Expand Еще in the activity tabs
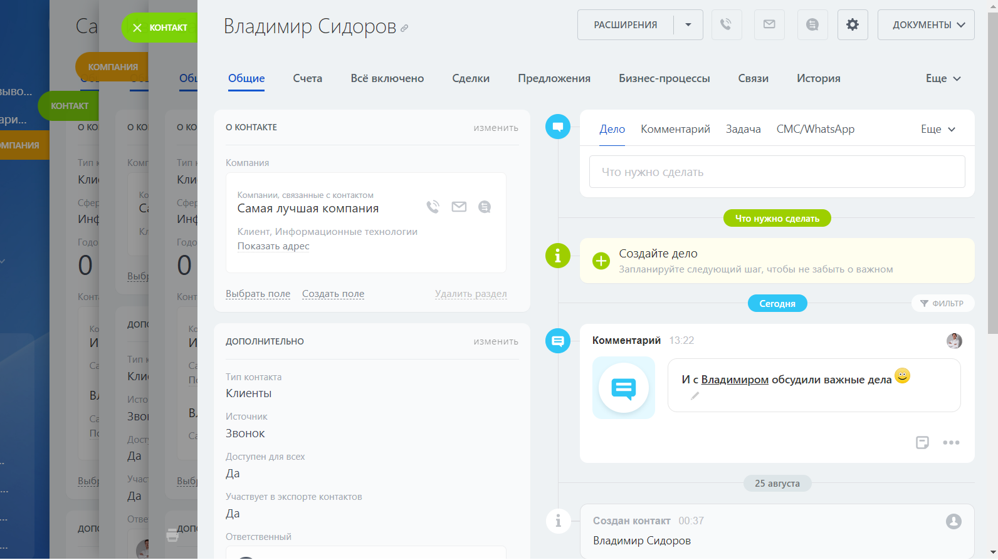Image resolution: width=998 pixels, height=560 pixels. pos(938,129)
